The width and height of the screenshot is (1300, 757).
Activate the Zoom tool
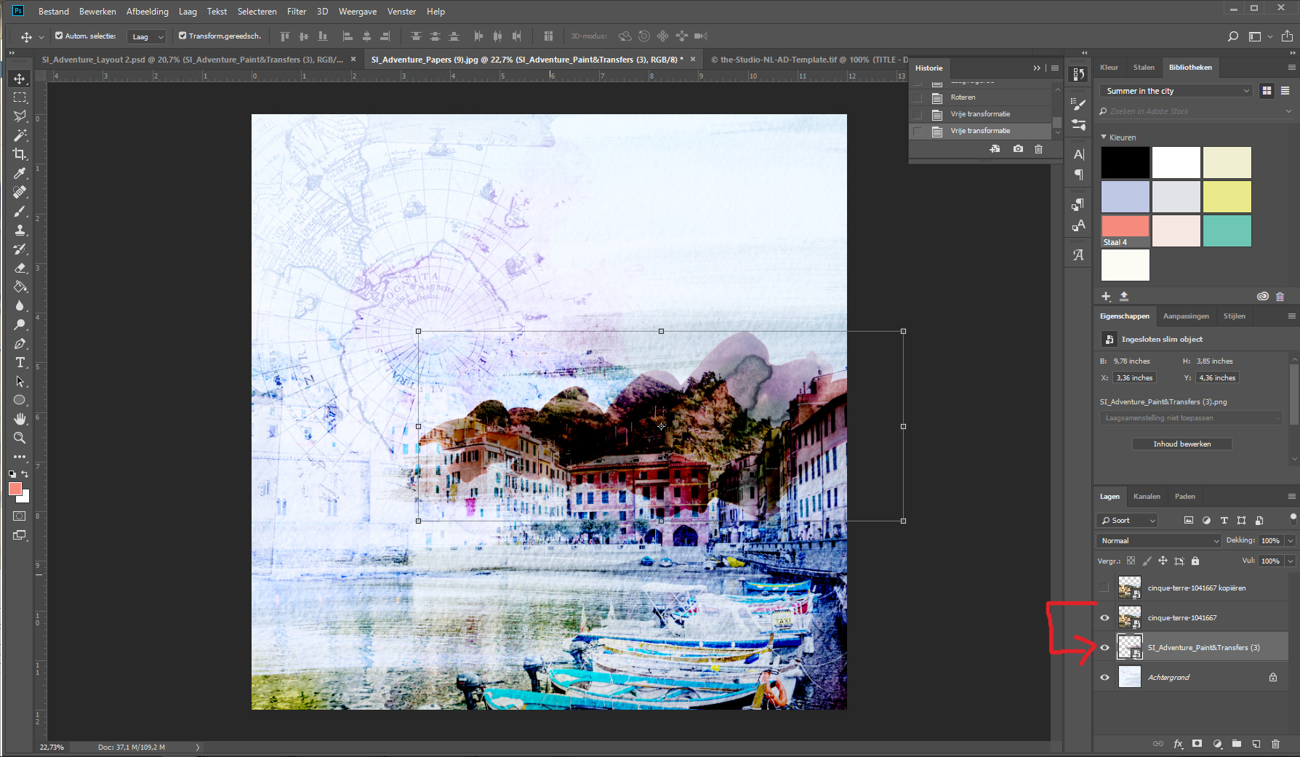[x=20, y=438]
